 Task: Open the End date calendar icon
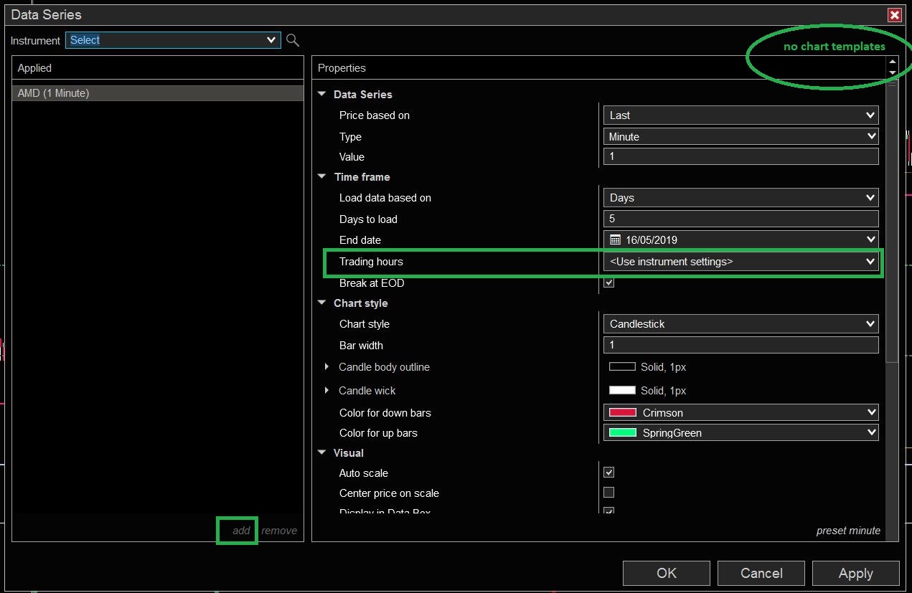(615, 239)
